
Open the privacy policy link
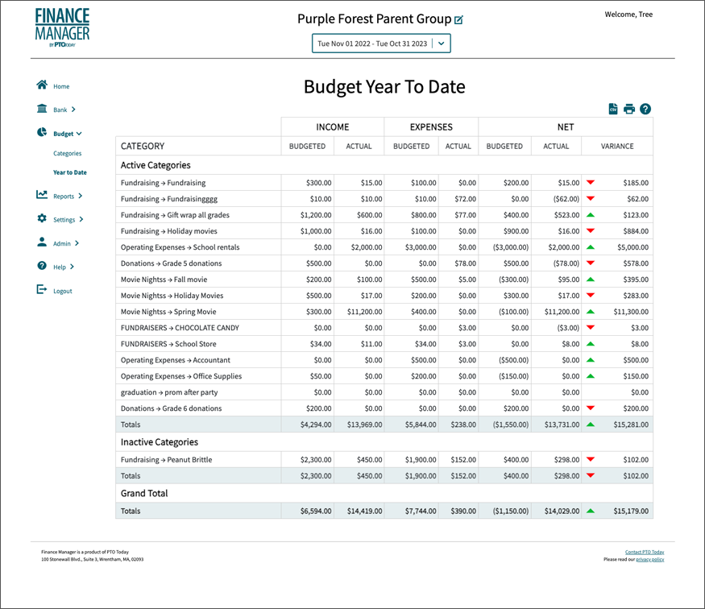(x=649, y=559)
